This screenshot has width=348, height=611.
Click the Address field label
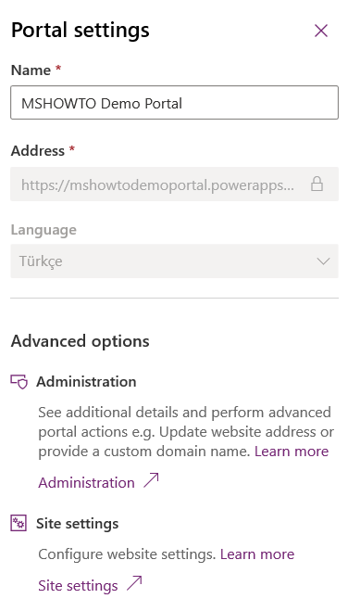pyautogui.click(x=38, y=150)
